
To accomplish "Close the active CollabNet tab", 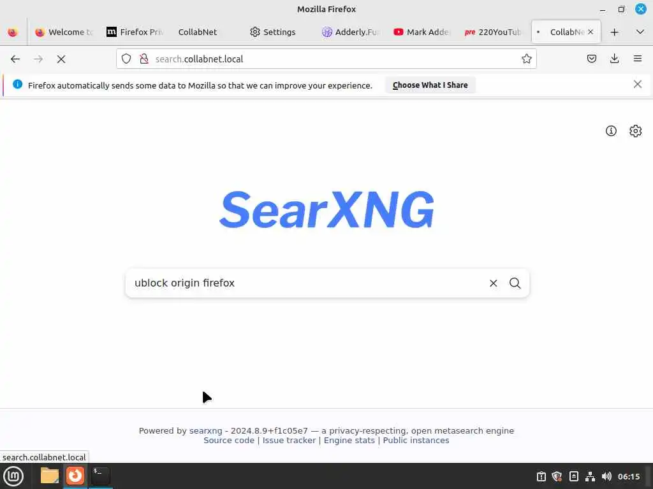I will coord(591,32).
